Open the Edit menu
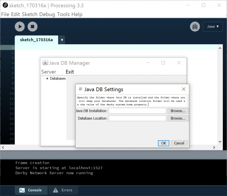This screenshot has height=196, width=227. [15, 14]
